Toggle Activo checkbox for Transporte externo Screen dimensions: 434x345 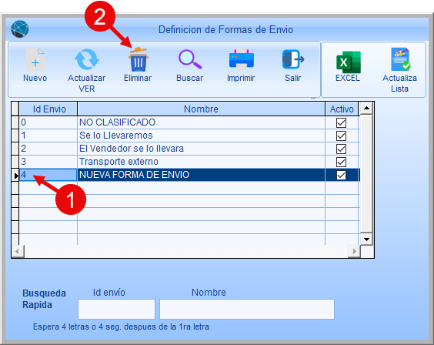341,162
